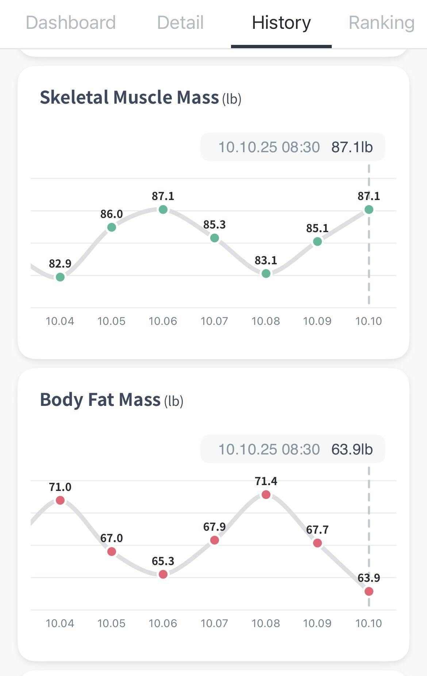Screen dimensions: 427x676
Task: Select the 71.4 body fat peak point
Action: [x=266, y=495]
